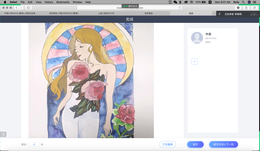Screen dimensions: 260x151
Task: Toggle the microphone in the meeting overlay
Action: coord(219,14)
